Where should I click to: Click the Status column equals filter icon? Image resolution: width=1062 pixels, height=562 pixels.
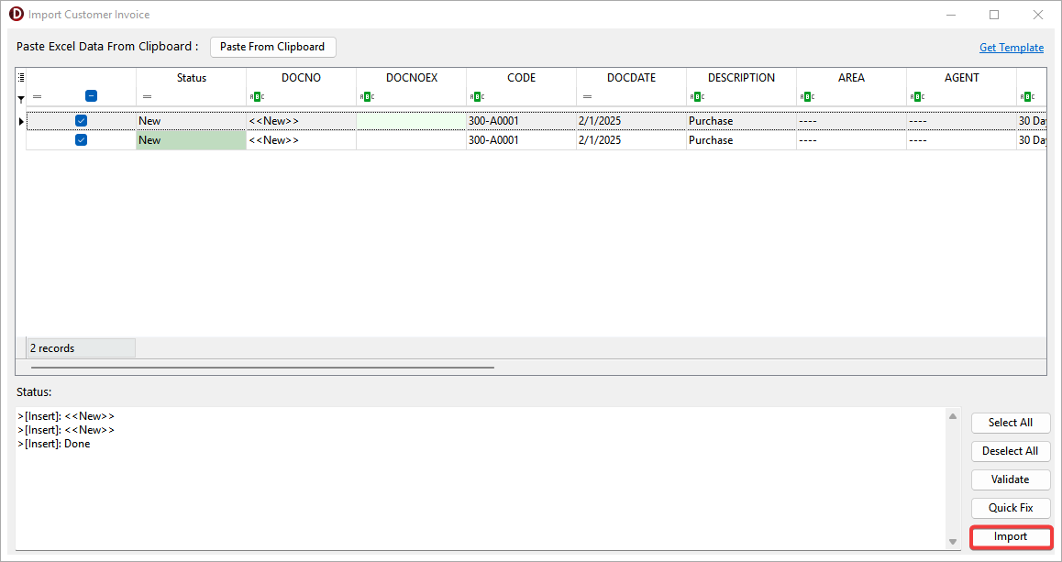(147, 96)
